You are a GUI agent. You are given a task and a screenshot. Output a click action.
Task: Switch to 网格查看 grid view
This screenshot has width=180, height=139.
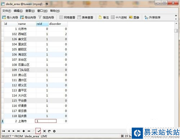click(67, 18)
